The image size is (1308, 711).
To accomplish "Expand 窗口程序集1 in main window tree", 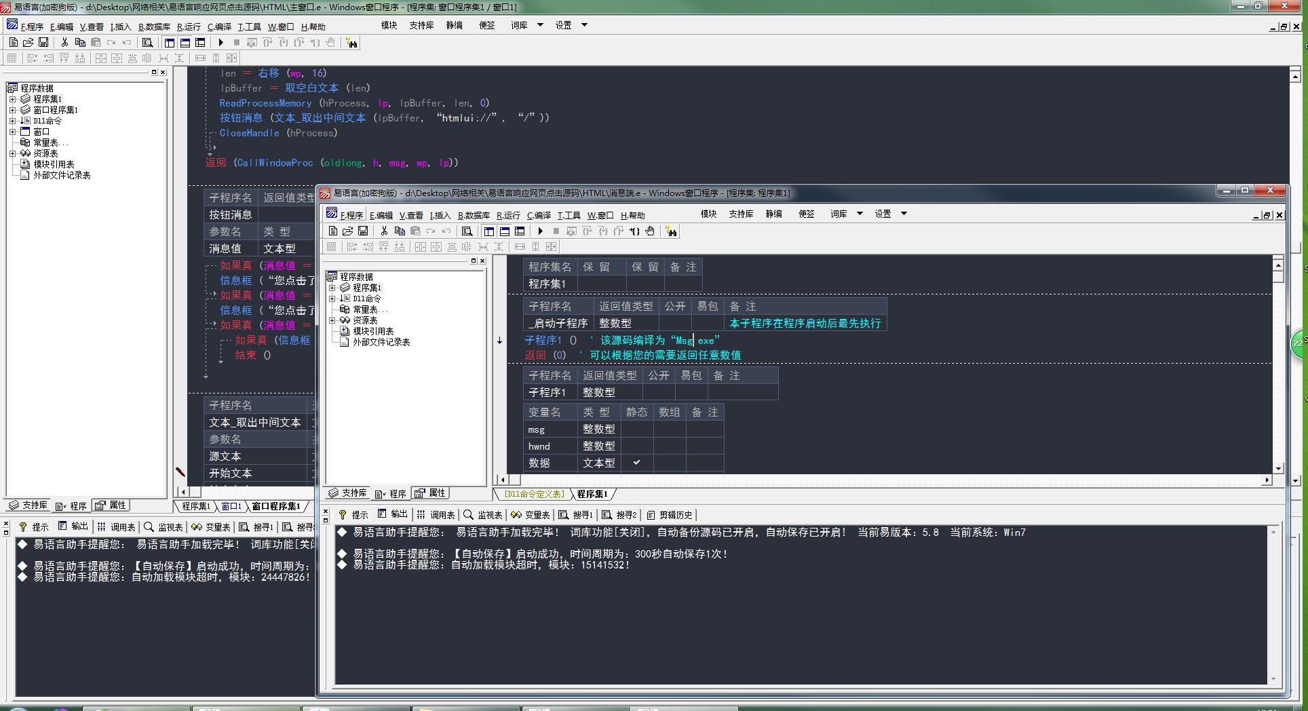I will (12, 110).
